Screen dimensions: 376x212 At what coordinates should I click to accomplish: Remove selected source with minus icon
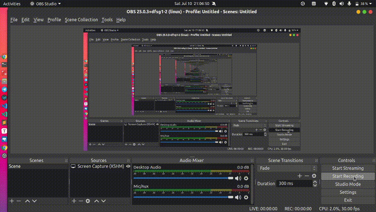(81, 201)
